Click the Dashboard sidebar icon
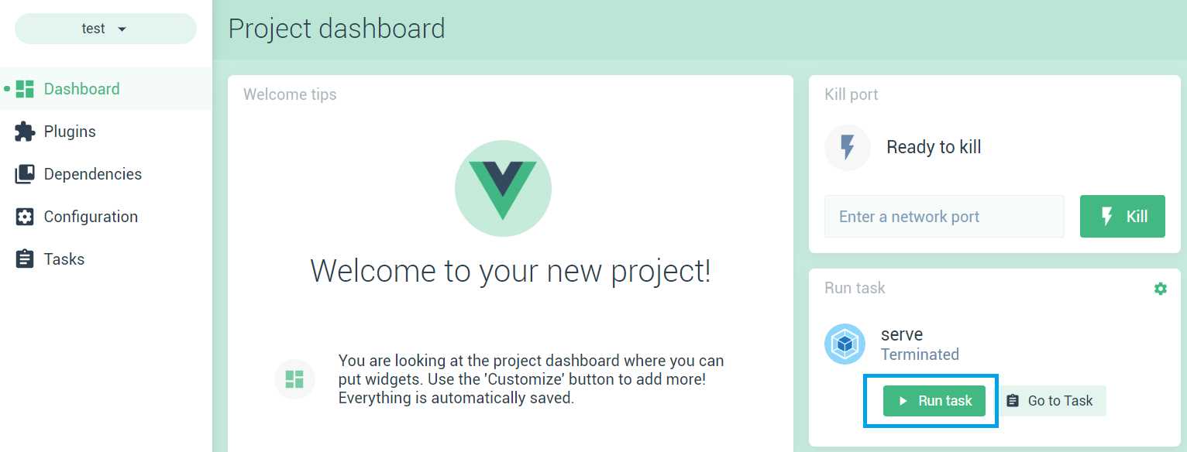This screenshot has height=452, width=1187. (x=23, y=88)
